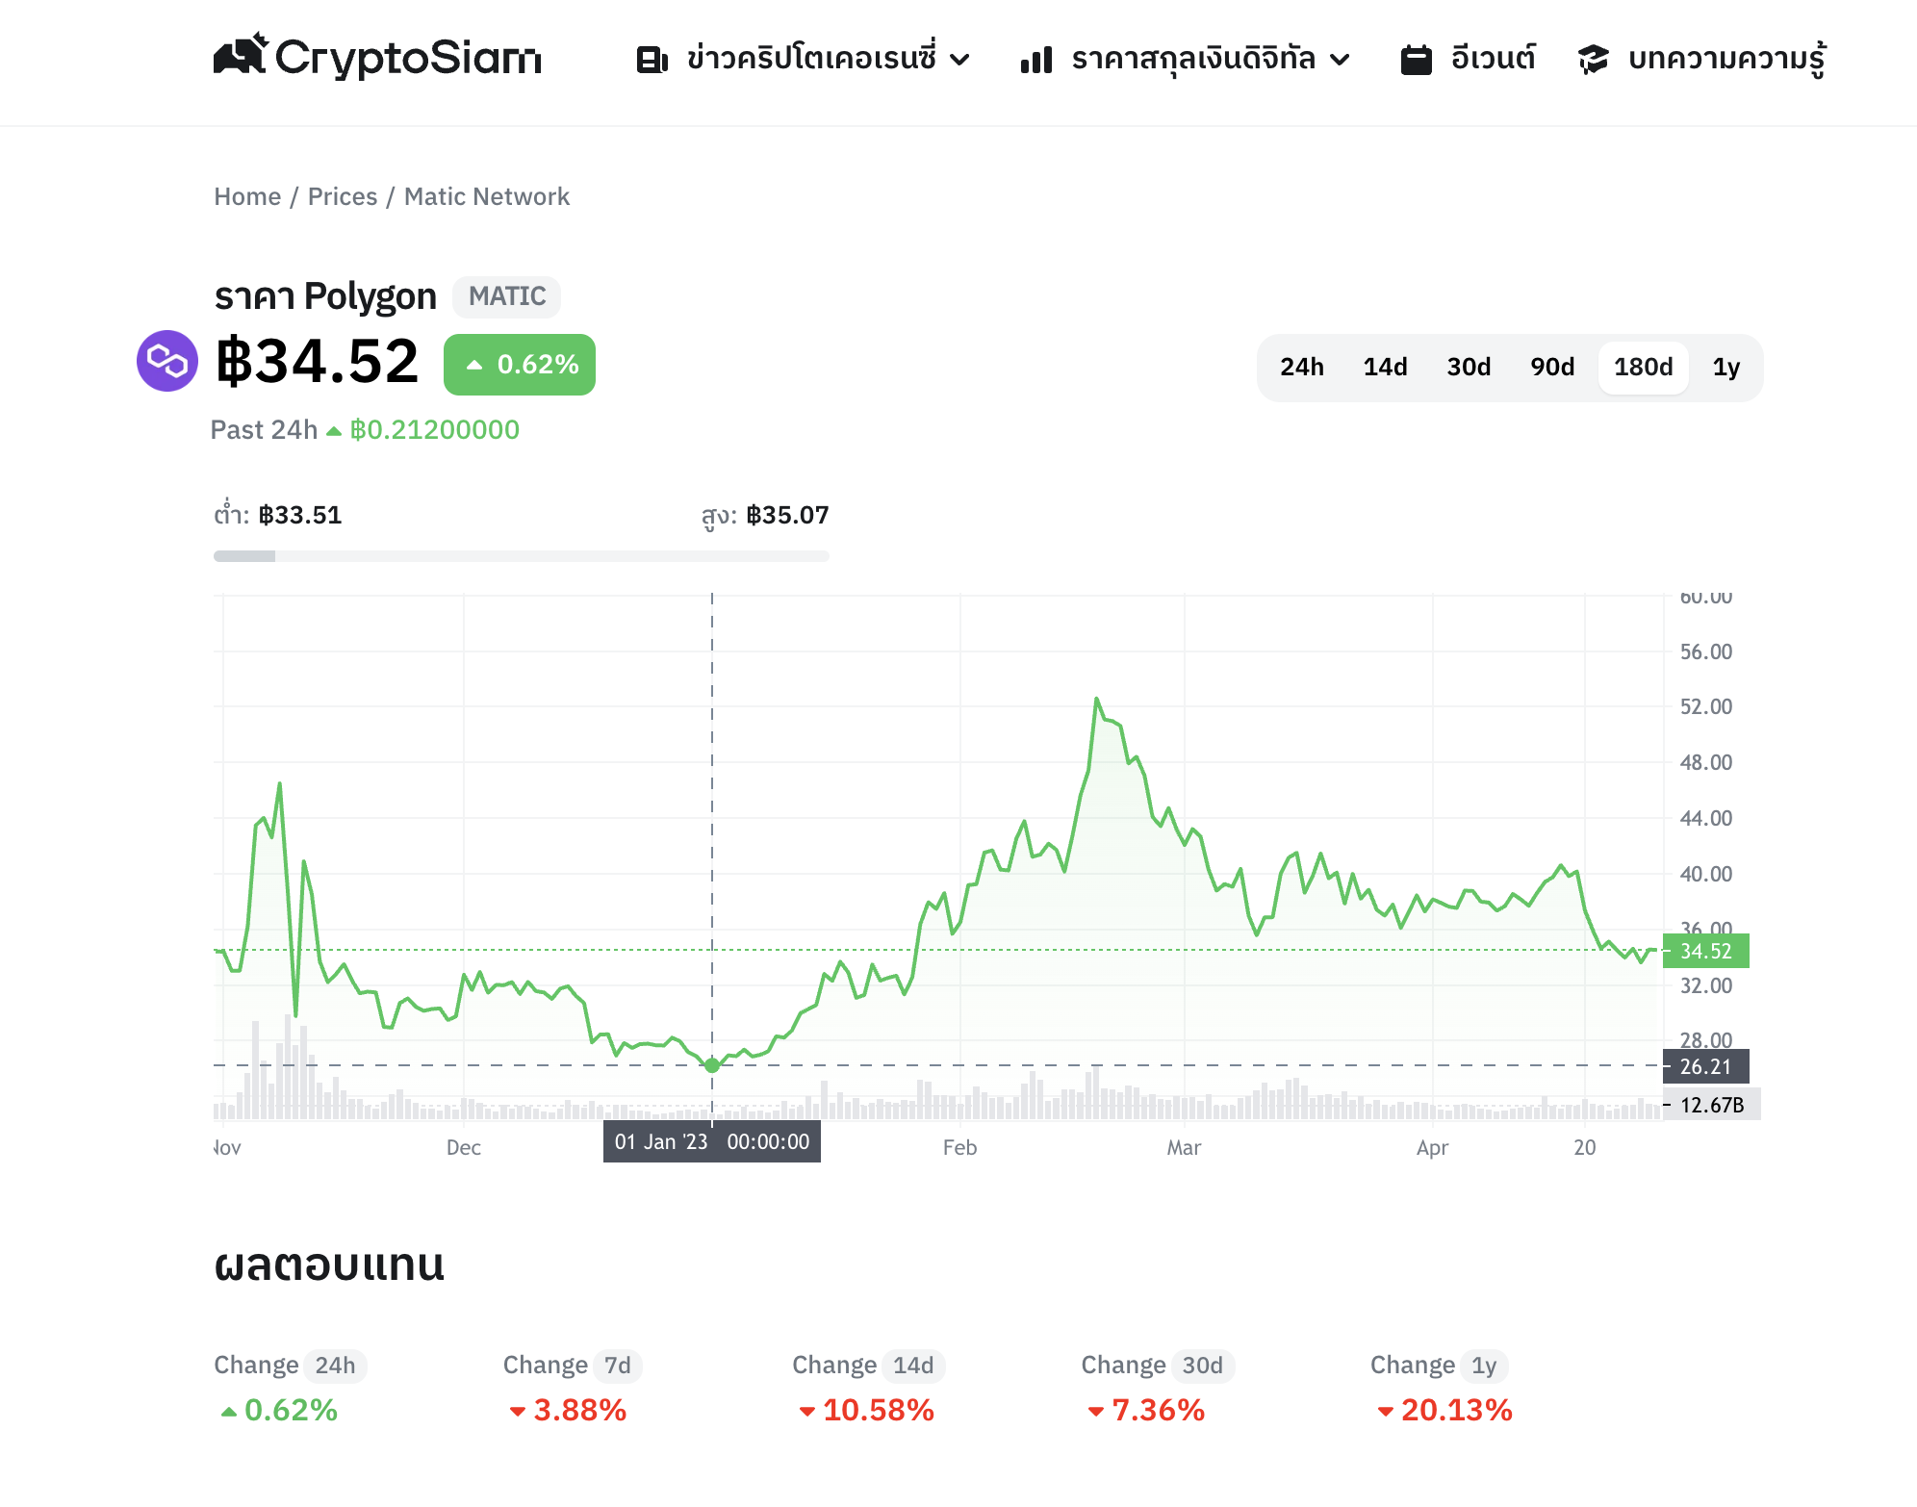Image resolution: width=1917 pixels, height=1507 pixels.
Task: Click the green crosshair point on the chart
Action: click(x=712, y=1065)
